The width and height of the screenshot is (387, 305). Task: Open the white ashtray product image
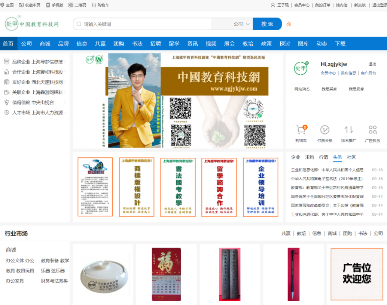[x=103, y=277]
